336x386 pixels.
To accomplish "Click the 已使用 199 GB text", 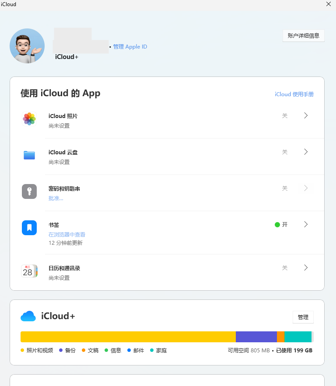I will [x=294, y=350].
